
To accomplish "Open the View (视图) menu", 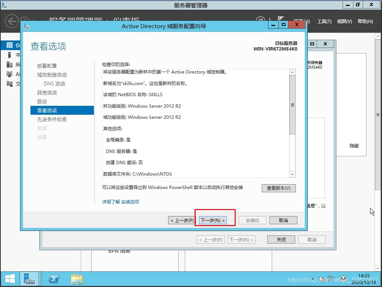I will [345, 22].
